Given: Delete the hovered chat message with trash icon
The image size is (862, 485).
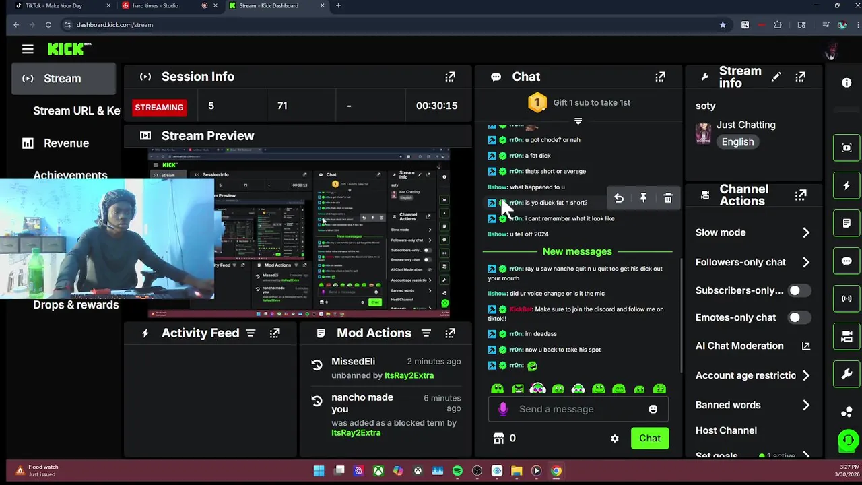Looking at the screenshot, I should click(x=668, y=198).
